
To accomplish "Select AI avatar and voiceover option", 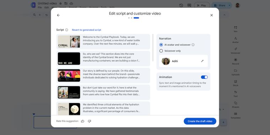I will 161,45.
